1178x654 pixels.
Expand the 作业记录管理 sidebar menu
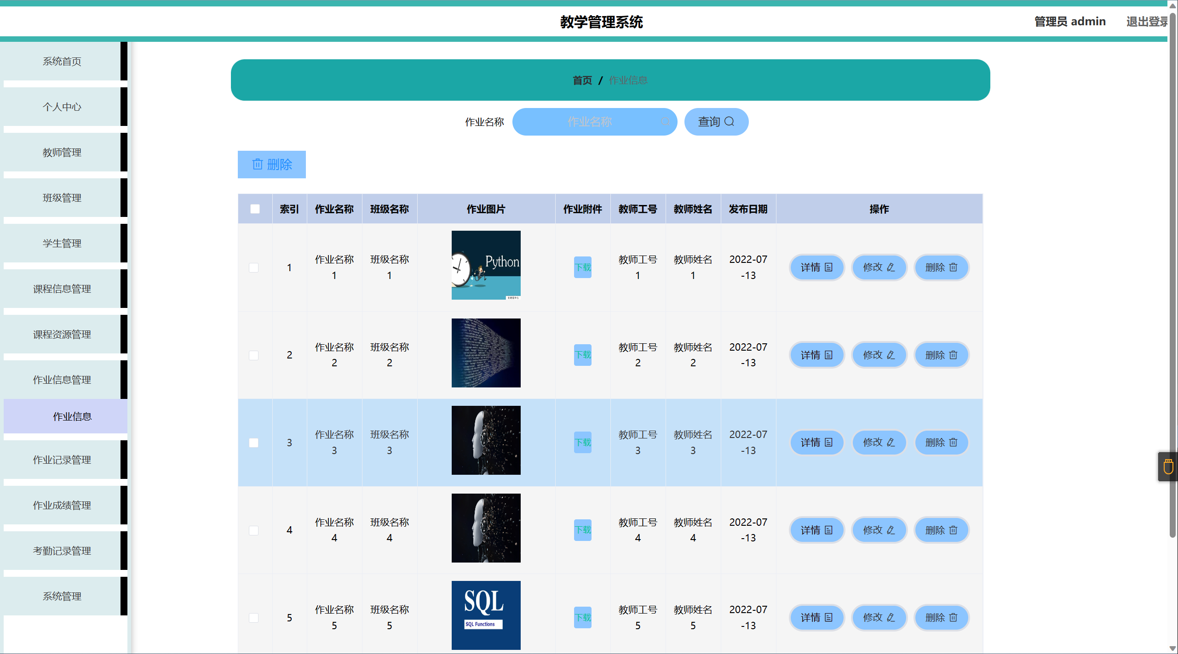(x=62, y=460)
